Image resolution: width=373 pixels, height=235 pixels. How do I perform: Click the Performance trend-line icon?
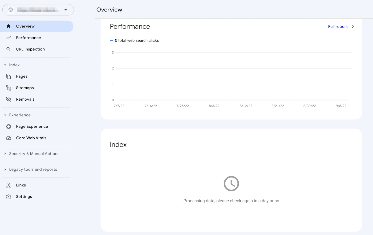click(x=9, y=38)
